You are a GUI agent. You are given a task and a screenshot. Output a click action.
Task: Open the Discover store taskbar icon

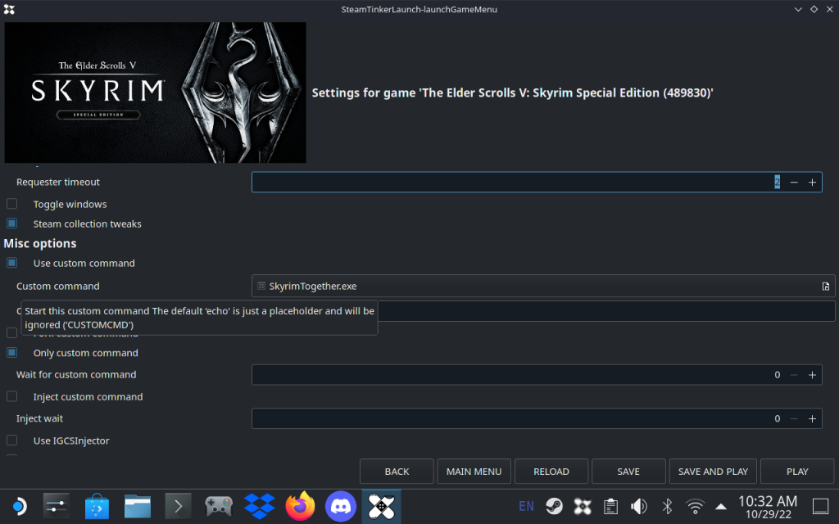point(97,507)
